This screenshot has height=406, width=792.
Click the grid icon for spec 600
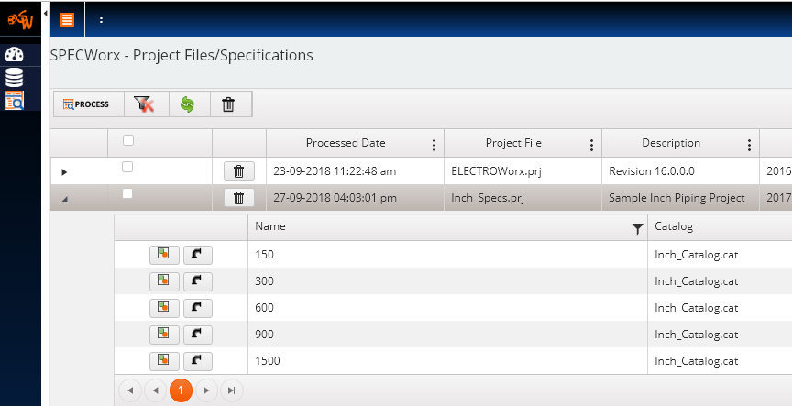(x=164, y=308)
